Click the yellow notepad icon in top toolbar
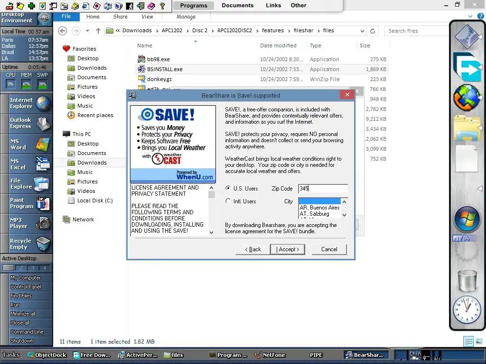 (x=20, y=6)
